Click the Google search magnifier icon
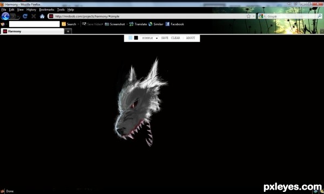Viewport: 324px width, 194px height. pyautogui.click(x=320, y=16)
